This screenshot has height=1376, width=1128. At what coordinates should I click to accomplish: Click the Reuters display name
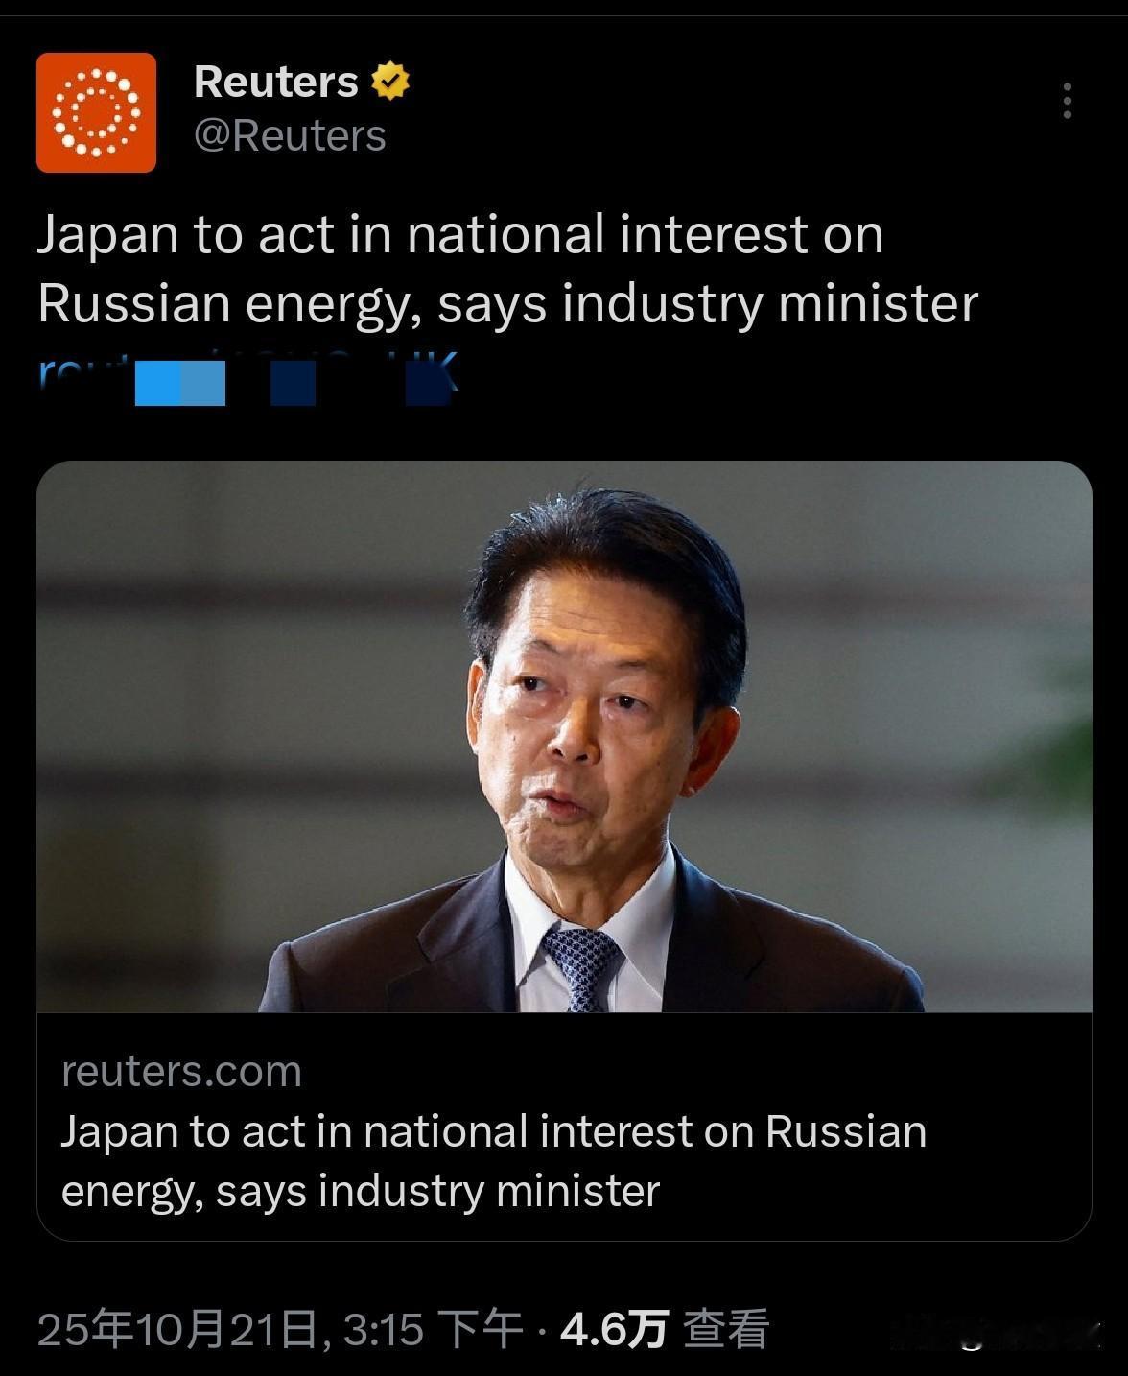coord(275,82)
